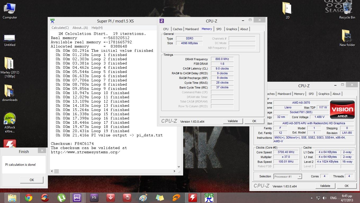Select the Marley (2012) [1080p] folder

[10, 67]
